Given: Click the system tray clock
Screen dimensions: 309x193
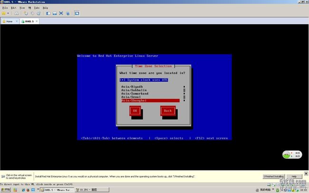Looking at the screenshot, I should (x=304, y=190).
